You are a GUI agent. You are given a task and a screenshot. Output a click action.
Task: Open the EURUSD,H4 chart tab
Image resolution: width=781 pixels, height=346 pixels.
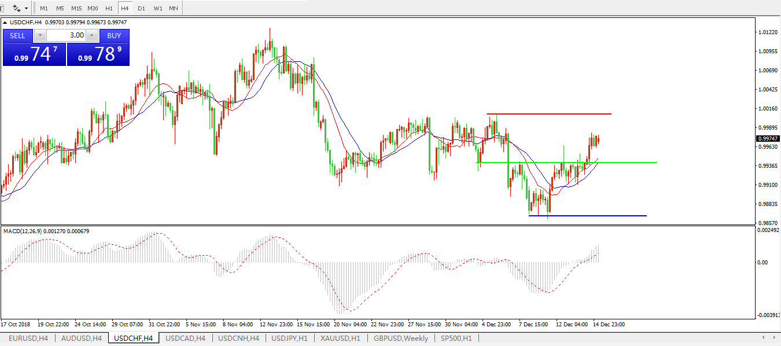click(28, 338)
